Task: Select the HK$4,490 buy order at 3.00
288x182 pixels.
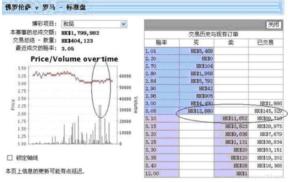Action: pyautogui.click(x=196, y=103)
